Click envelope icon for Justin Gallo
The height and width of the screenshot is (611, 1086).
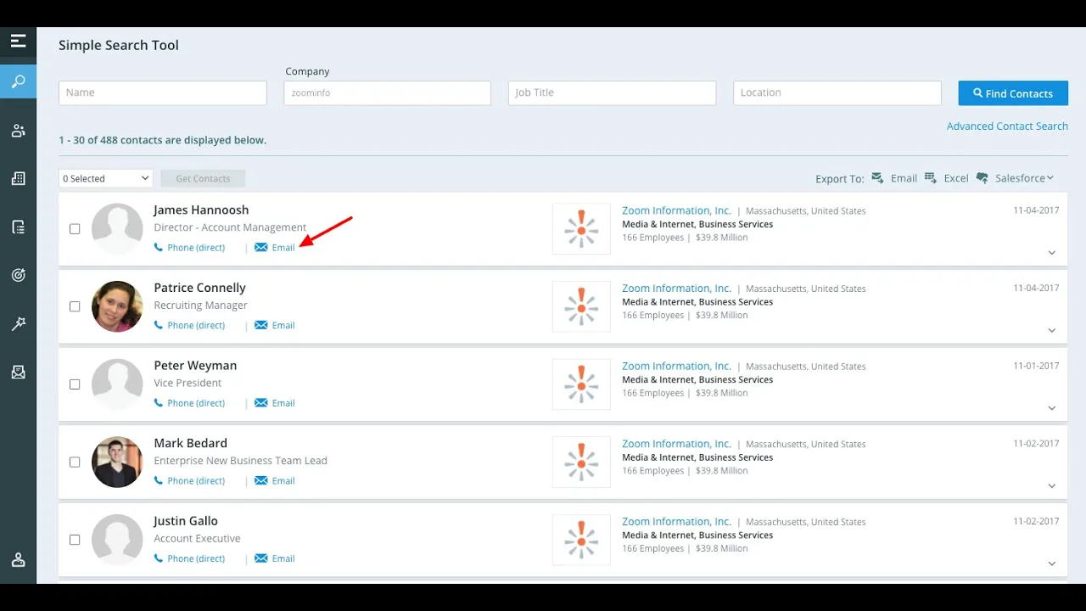tap(261, 558)
